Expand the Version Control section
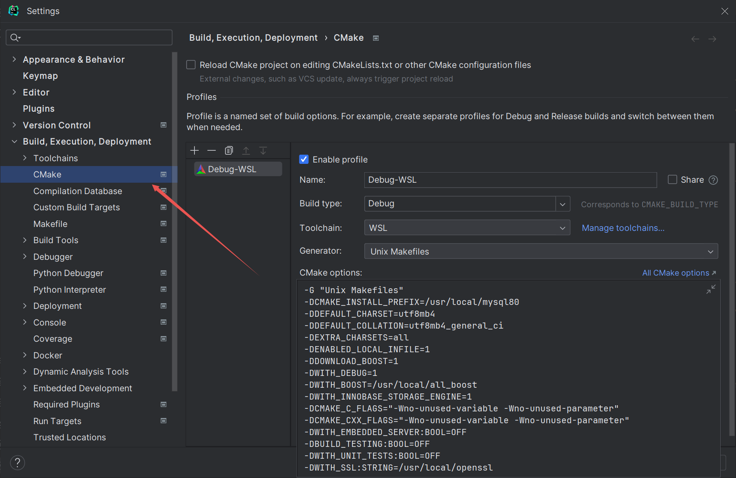Image resolution: width=736 pixels, height=478 pixels. coord(14,125)
